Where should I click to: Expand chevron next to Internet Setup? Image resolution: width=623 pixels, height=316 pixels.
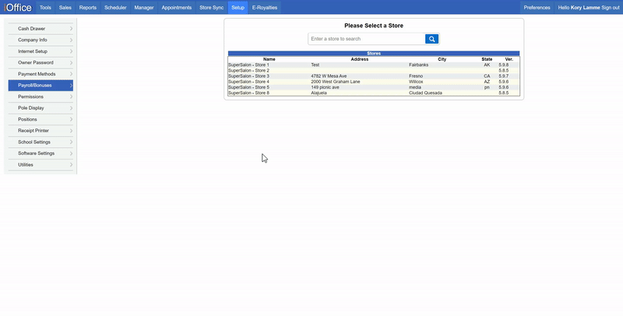coord(71,51)
